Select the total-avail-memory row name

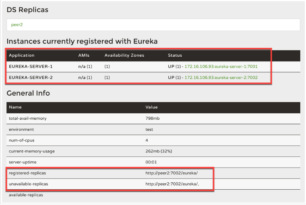tap(27, 119)
